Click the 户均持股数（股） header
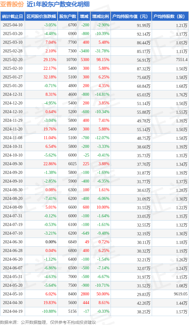 [170, 16]
